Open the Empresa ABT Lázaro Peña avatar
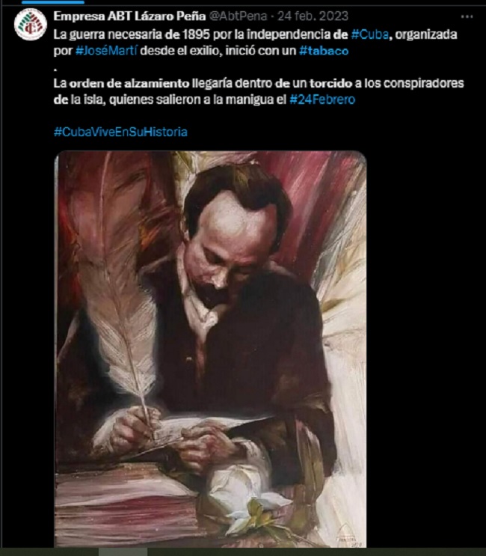The image size is (486, 556). coord(31,25)
